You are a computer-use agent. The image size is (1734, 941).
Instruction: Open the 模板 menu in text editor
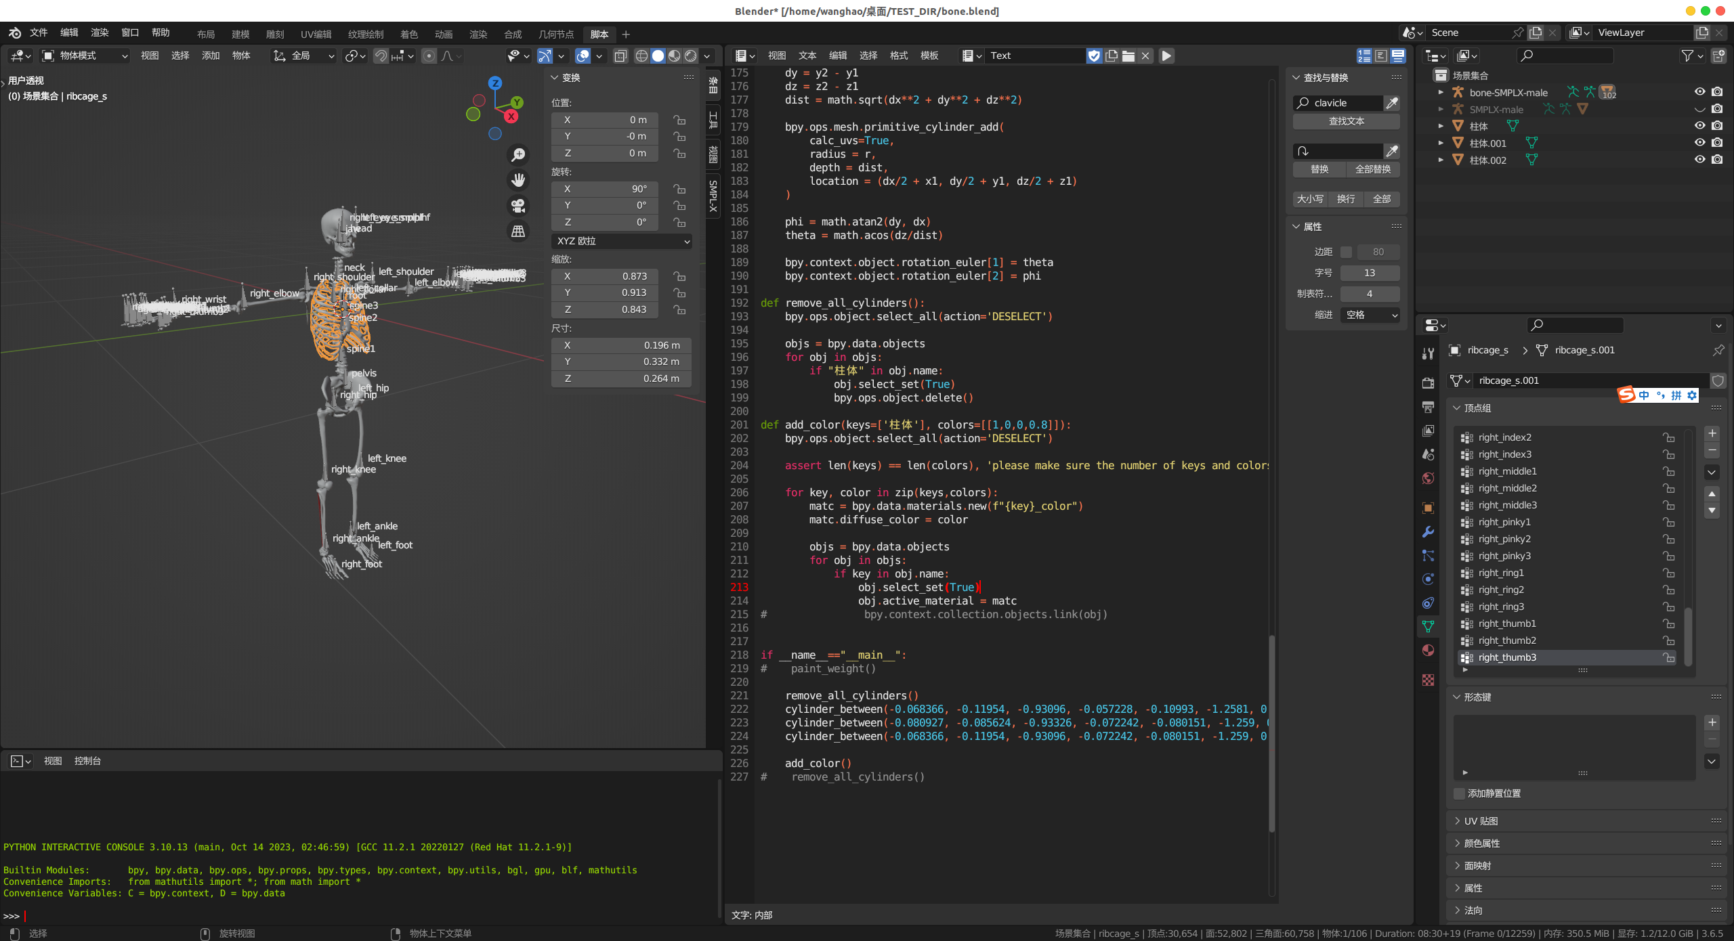[x=929, y=56]
